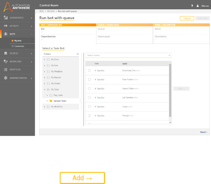Expand the My Scripts folder arrow
Viewport: 211px width, 184px height.
tap(44, 84)
